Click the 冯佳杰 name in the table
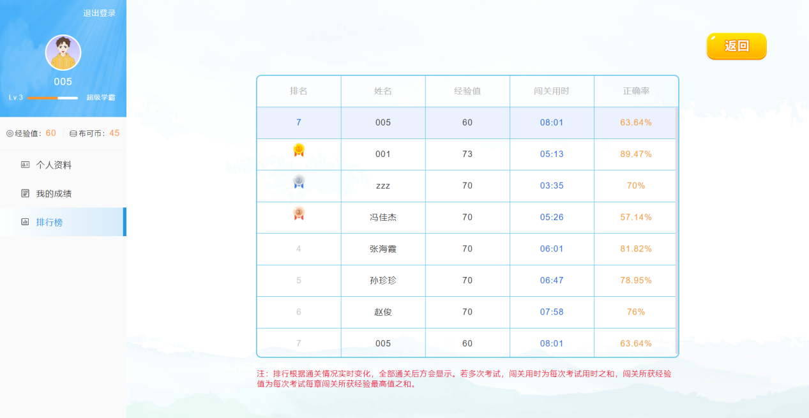Viewport: 809px width, 418px height. 383,218
